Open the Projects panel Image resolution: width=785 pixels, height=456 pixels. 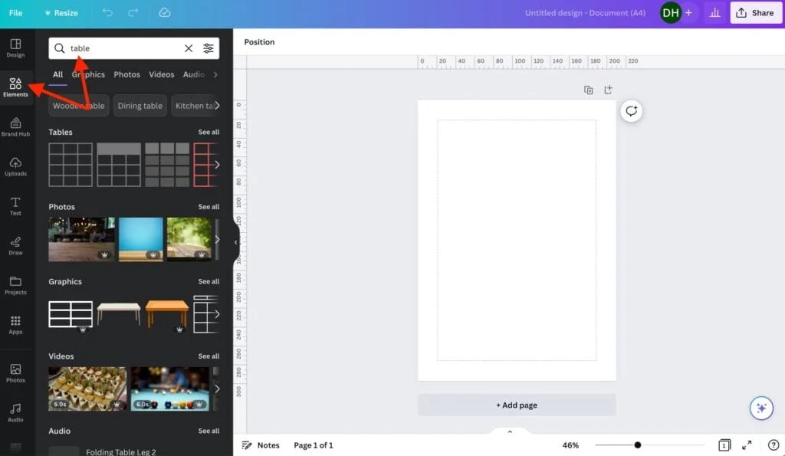[15, 286]
